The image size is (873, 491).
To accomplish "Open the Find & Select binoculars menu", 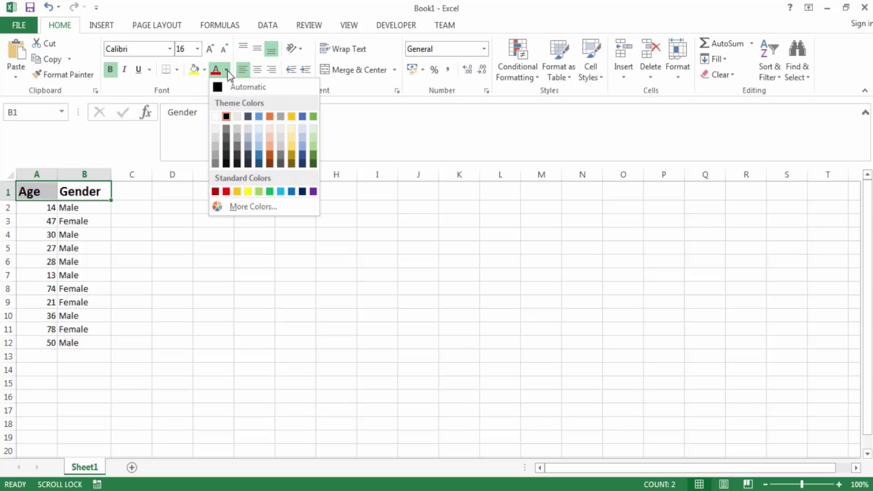I will (x=797, y=61).
